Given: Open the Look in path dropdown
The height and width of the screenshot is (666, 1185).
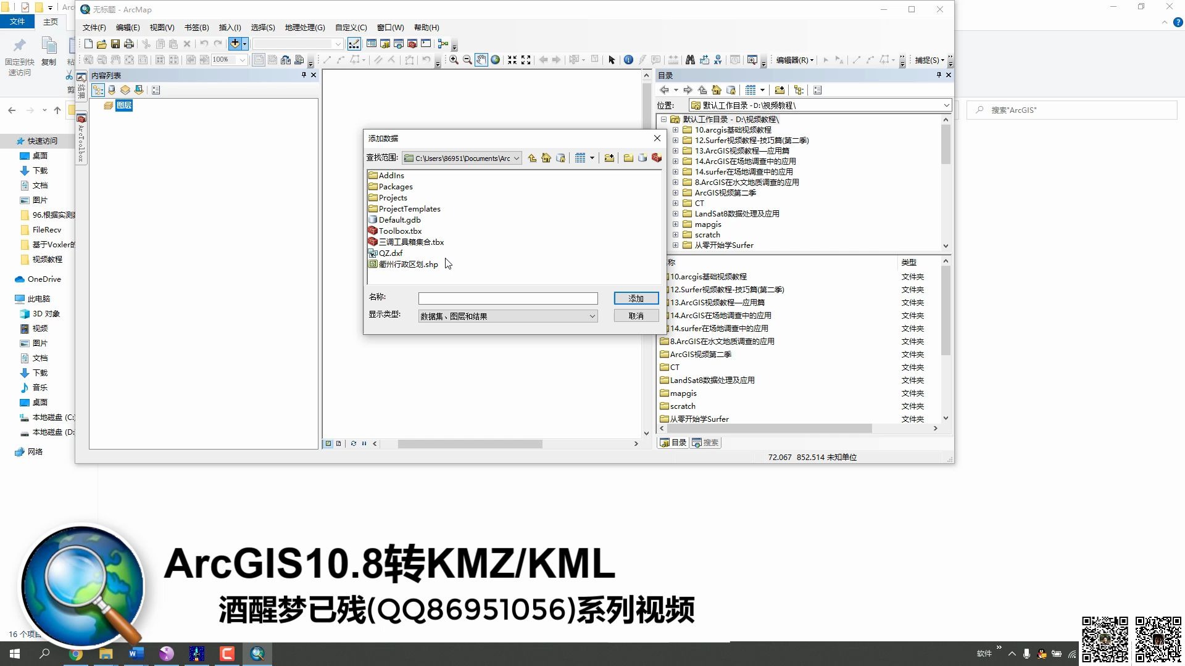Looking at the screenshot, I should click(x=517, y=158).
